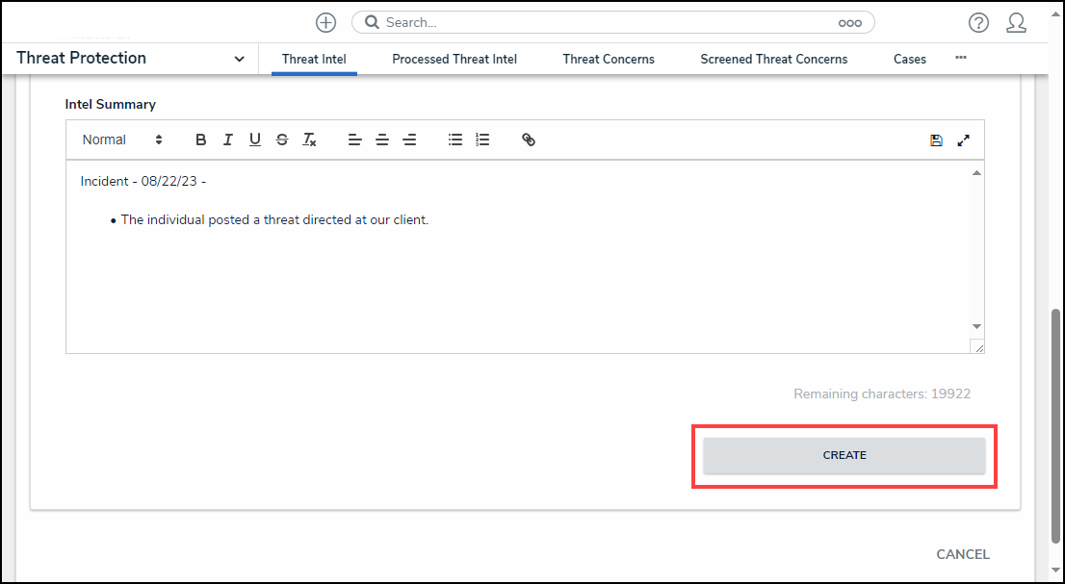Align text to the right
1065x584 pixels.
click(x=409, y=140)
